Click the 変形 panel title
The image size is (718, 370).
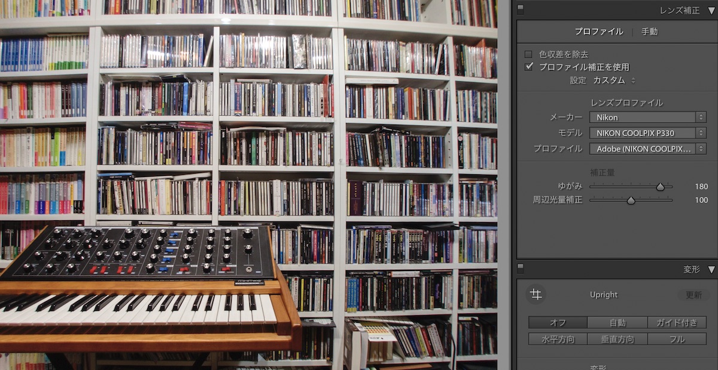pyautogui.click(x=691, y=270)
